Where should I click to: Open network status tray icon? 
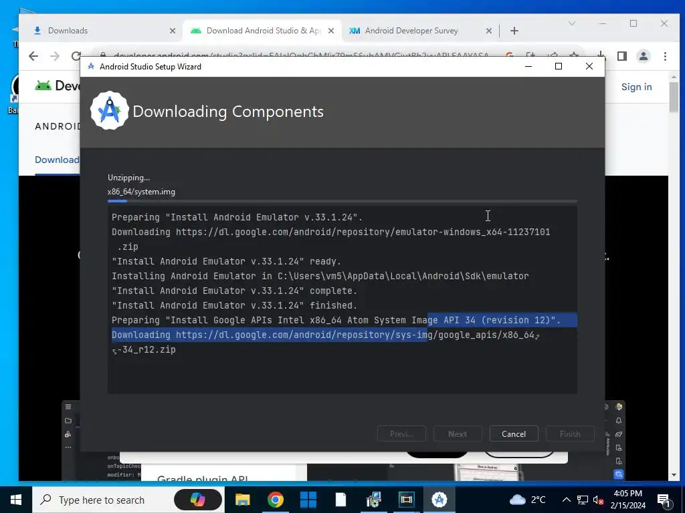coord(583,500)
